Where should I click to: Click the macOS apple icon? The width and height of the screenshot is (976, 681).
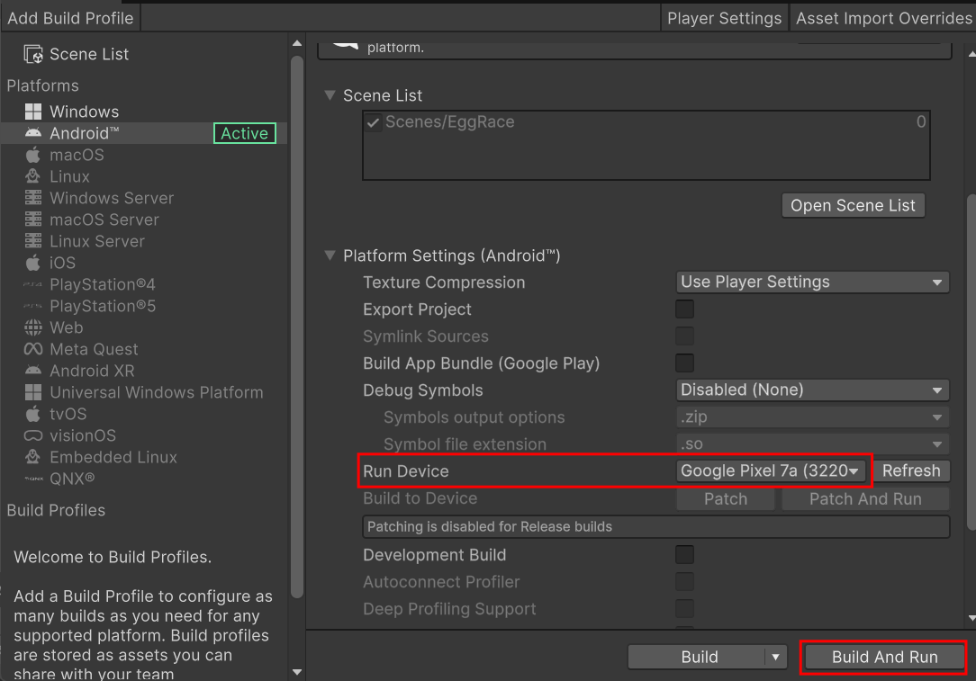point(33,155)
